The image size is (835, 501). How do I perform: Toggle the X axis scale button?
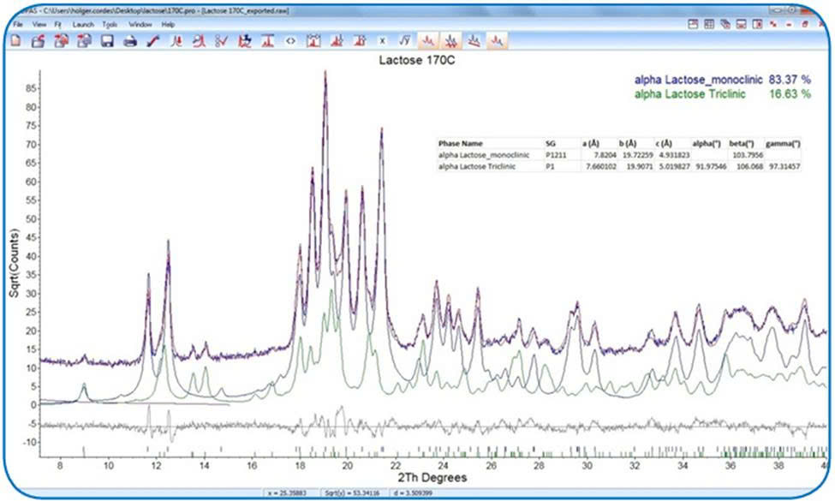(x=382, y=41)
